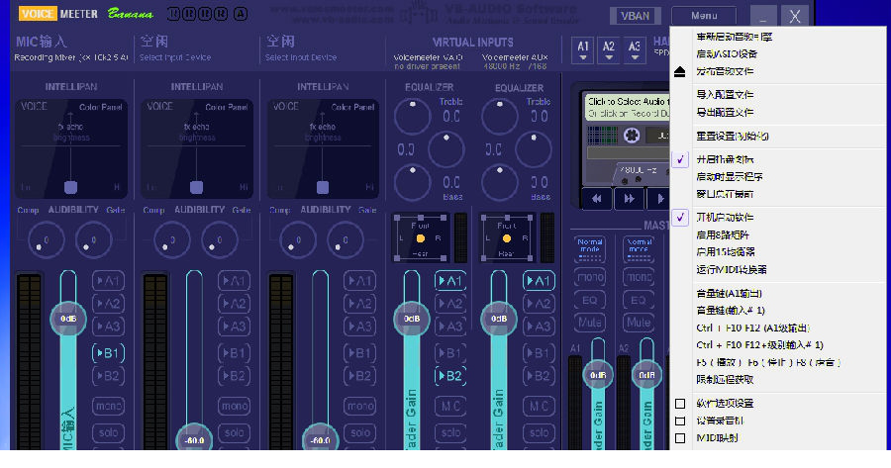Click the eject icon in the menu
The width and height of the screenshot is (891, 468).
click(679, 71)
